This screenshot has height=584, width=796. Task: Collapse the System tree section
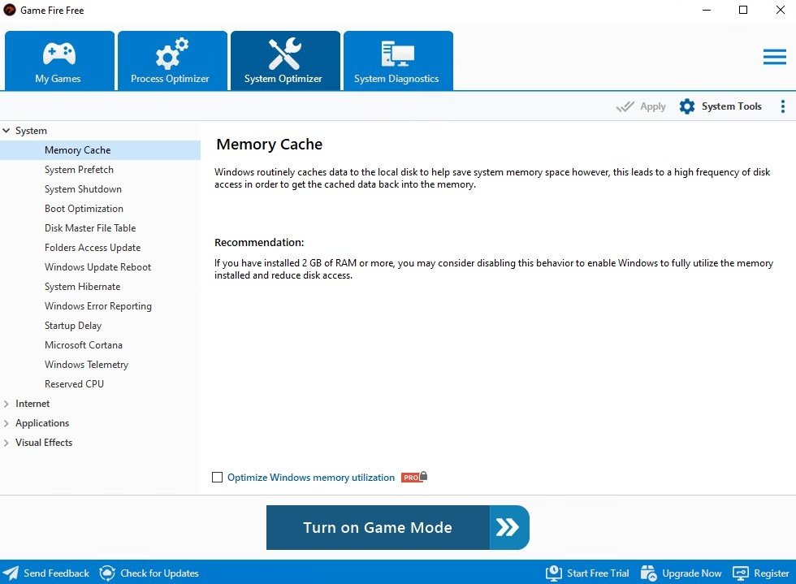pyautogui.click(x=6, y=131)
